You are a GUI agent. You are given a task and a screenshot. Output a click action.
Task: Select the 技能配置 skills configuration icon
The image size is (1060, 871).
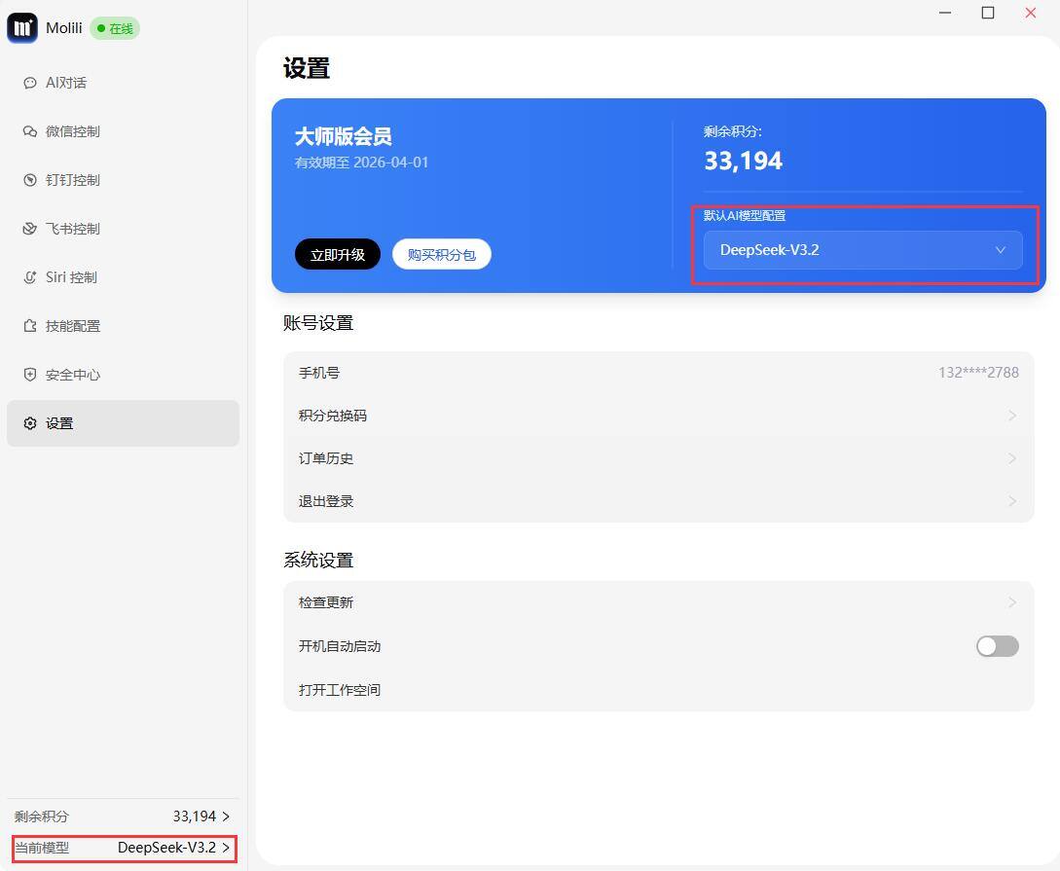pyautogui.click(x=29, y=326)
